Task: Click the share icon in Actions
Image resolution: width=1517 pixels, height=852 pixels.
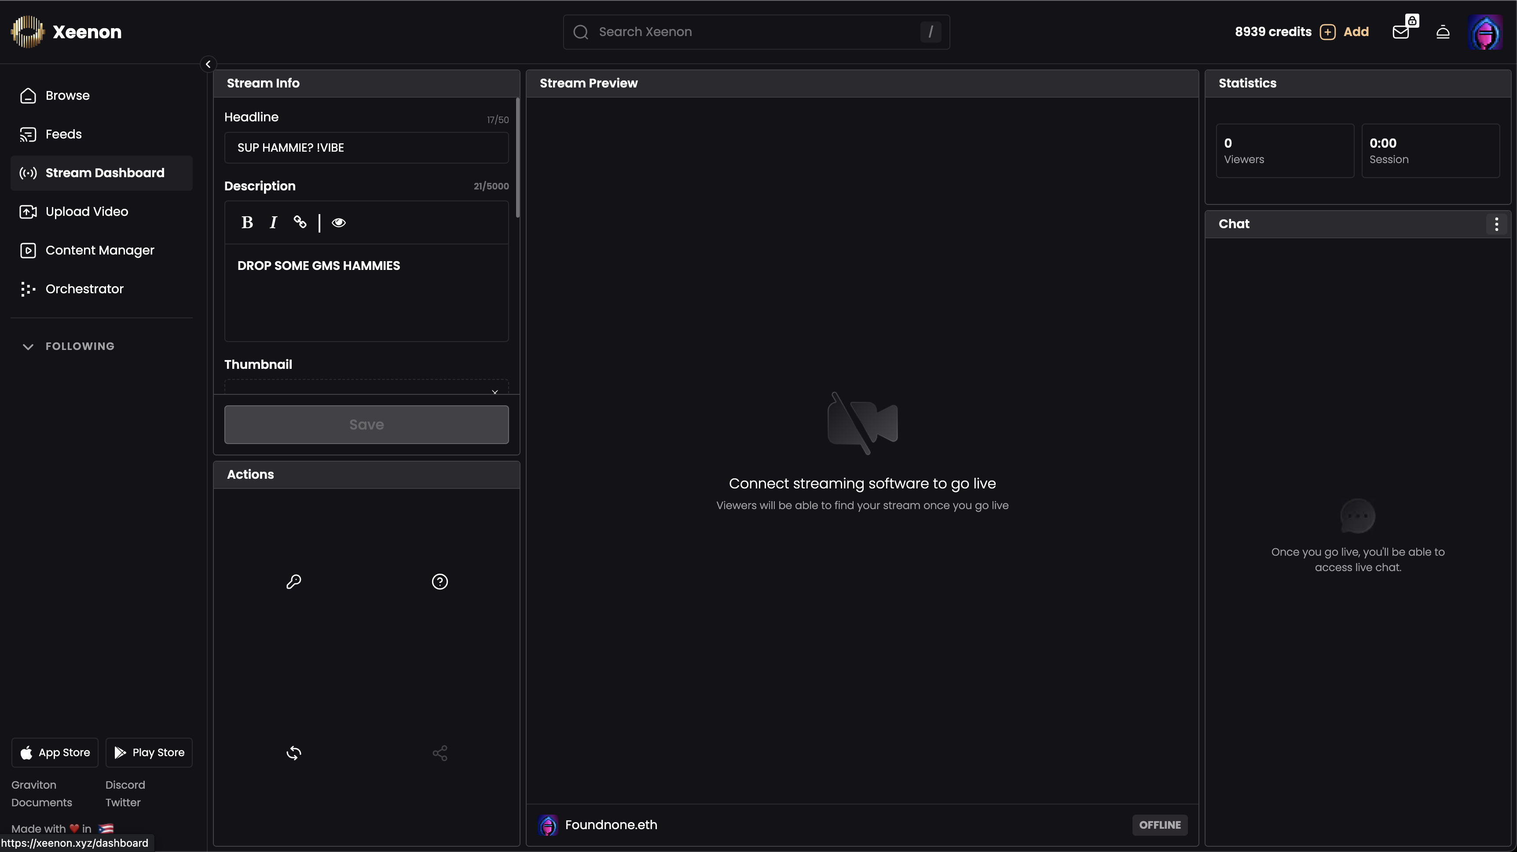Action: click(x=440, y=753)
